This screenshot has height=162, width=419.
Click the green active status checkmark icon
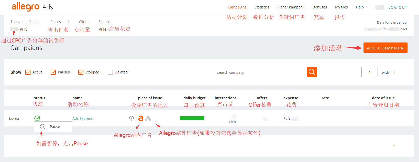(x=37, y=118)
